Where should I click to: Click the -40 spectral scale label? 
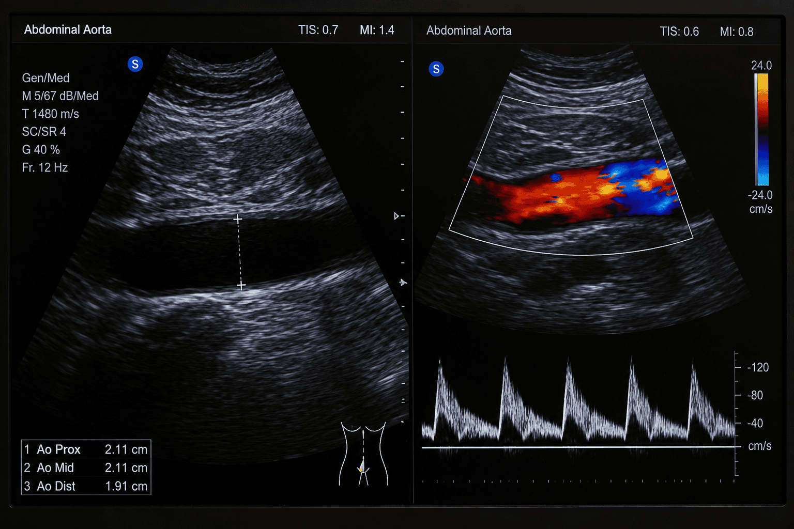point(755,423)
